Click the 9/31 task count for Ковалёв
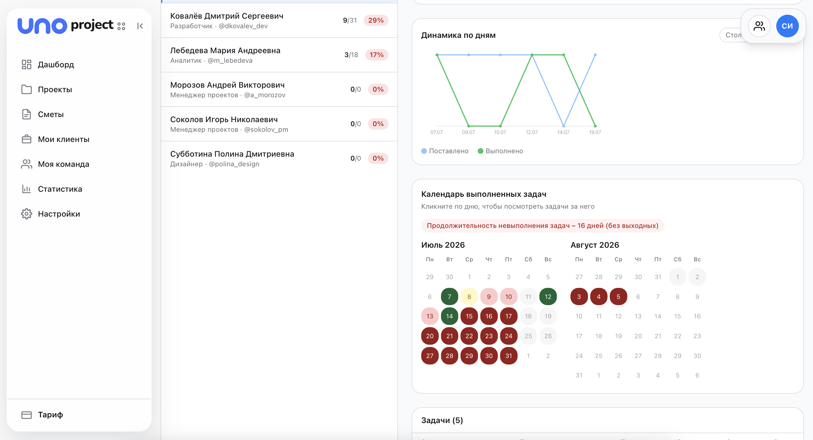The height and width of the screenshot is (440, 813). point(350,20)
